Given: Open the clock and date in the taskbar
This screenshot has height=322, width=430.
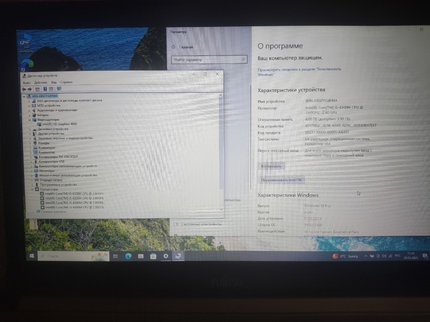Looking at the screenshot, I should coord(411,256).
